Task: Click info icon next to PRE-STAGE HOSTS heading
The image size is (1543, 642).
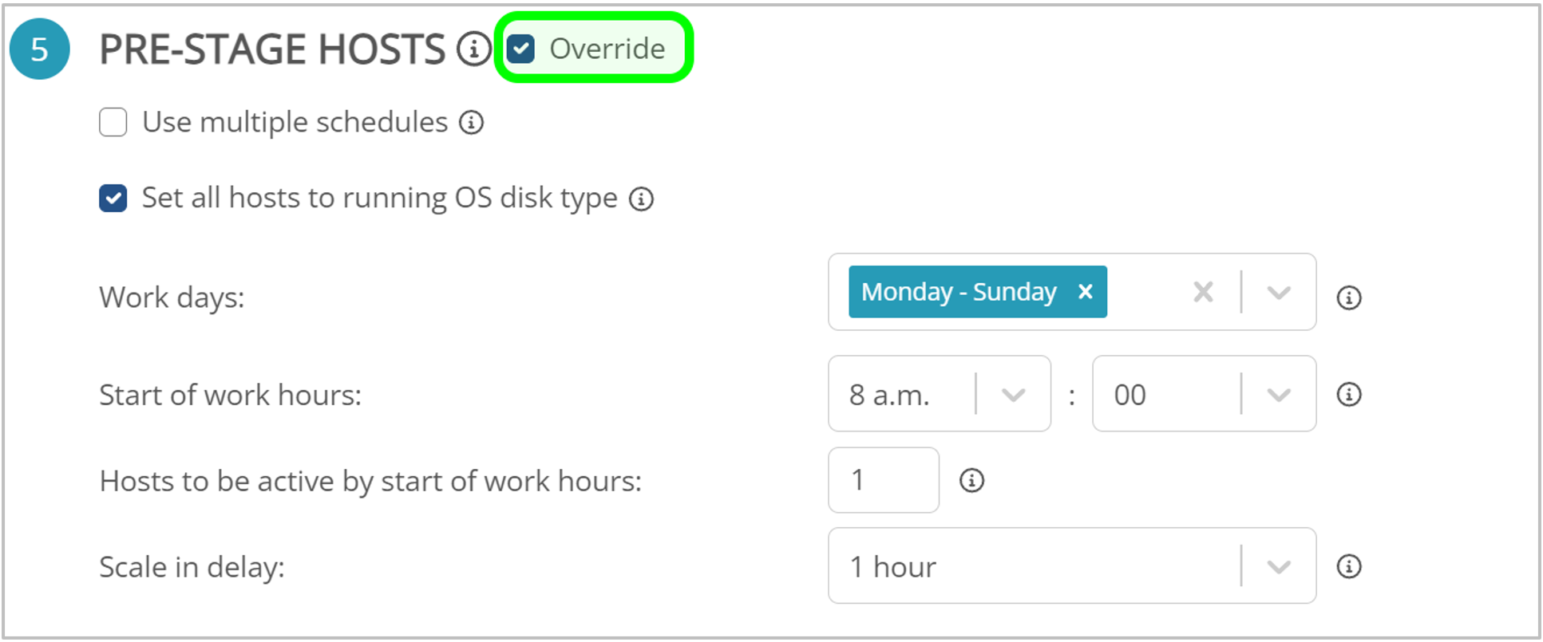Action: click(x=473, y=49)
